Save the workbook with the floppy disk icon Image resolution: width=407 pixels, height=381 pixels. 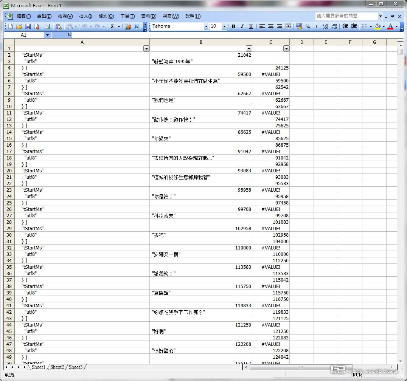[28, 26]
